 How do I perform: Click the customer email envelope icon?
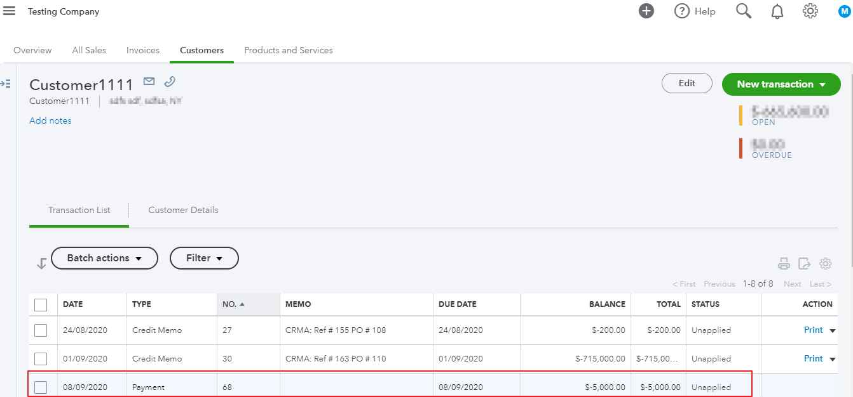[x=149, y=81]
